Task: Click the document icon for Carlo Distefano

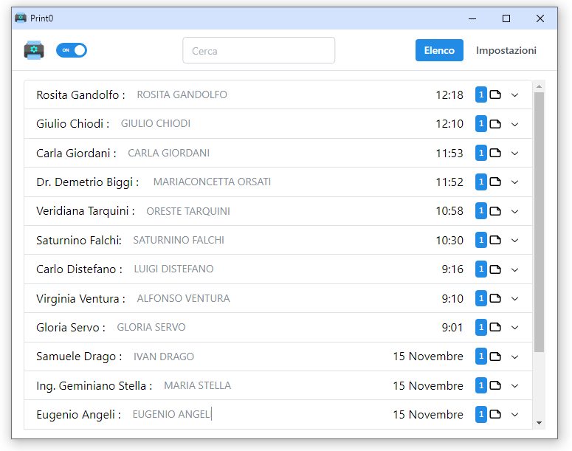Action: tap(495, 269)
